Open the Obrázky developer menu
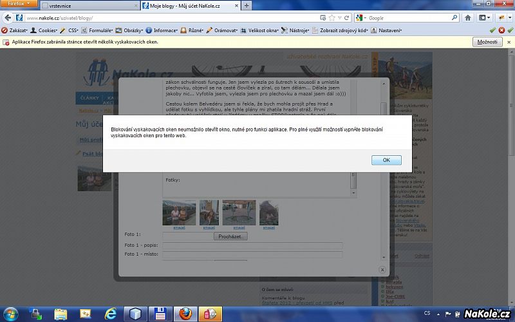This screenshot has height=322, width=515. pos(129,30)
